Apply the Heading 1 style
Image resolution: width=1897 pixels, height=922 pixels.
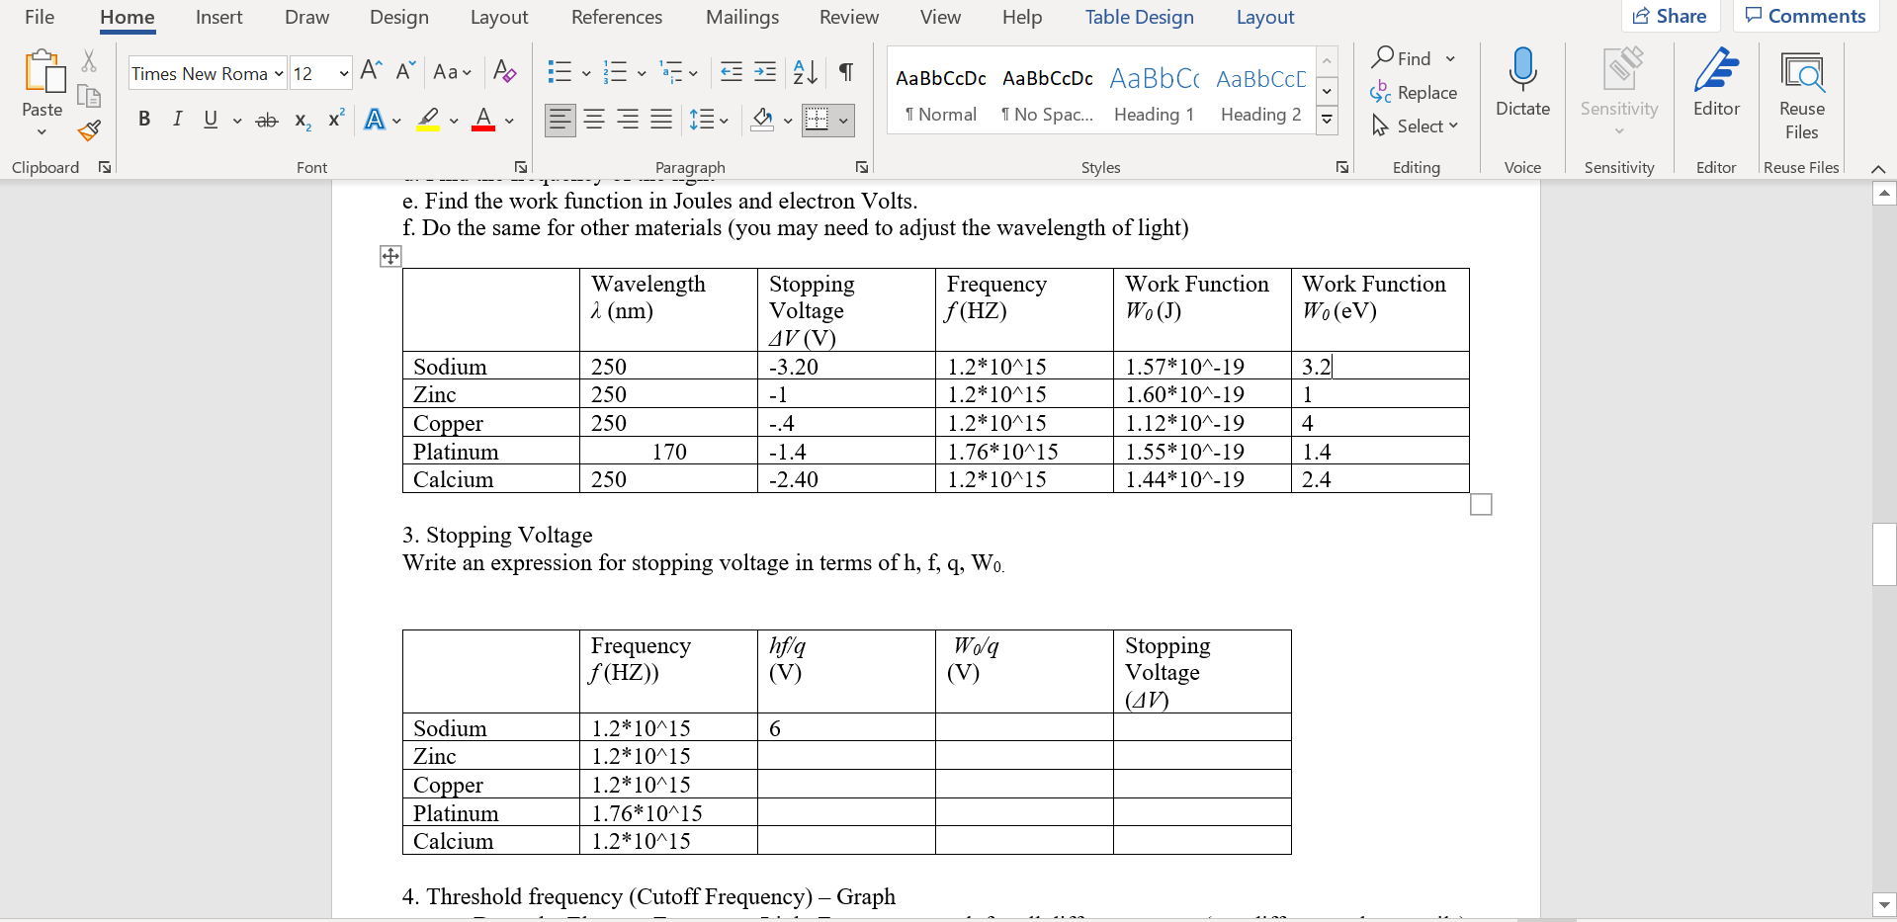(x=1154, y=96)
